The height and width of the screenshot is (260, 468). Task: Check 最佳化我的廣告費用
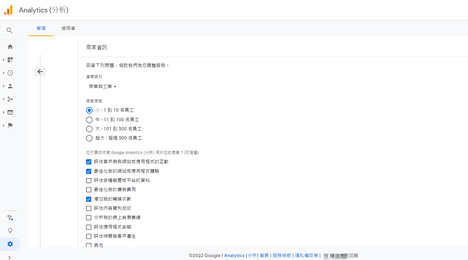point(89,189)
